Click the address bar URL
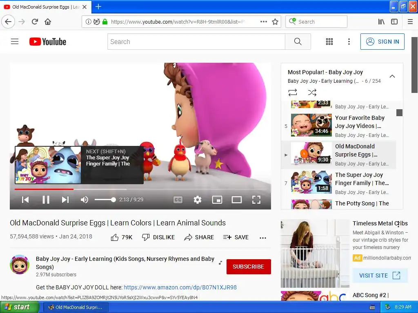This screenshot has height=313, width=418. [x=177, y=22]
